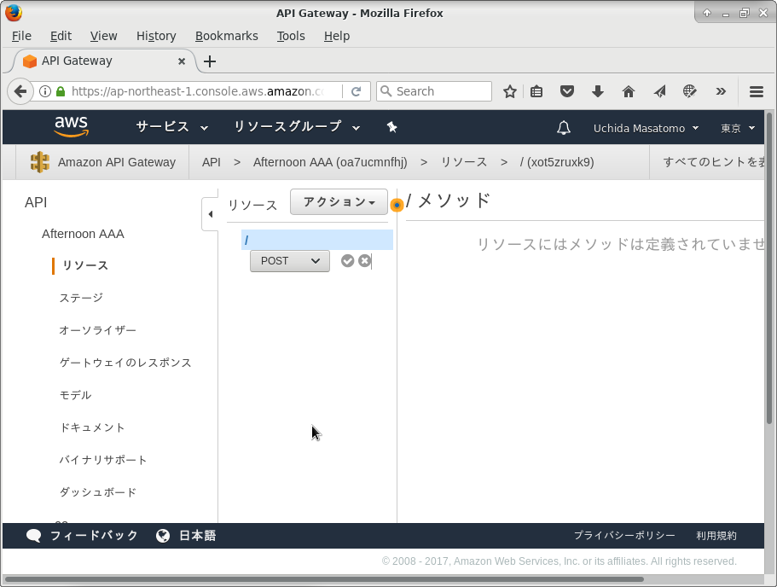The image size is (777, 587).
Task: Click the globe toolbar icon
Action: [x=689, y=91]
